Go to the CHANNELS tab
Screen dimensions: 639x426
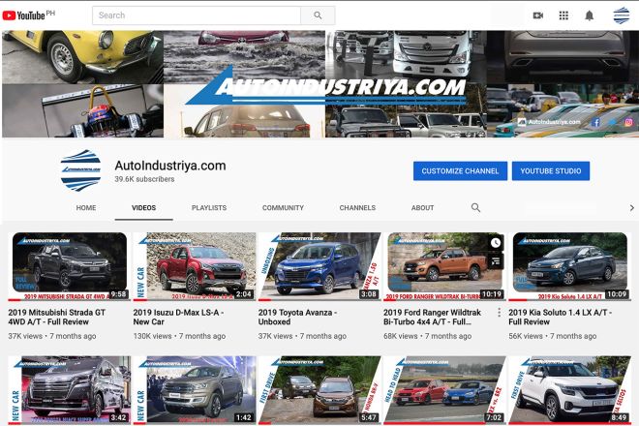tap(357, 207)
